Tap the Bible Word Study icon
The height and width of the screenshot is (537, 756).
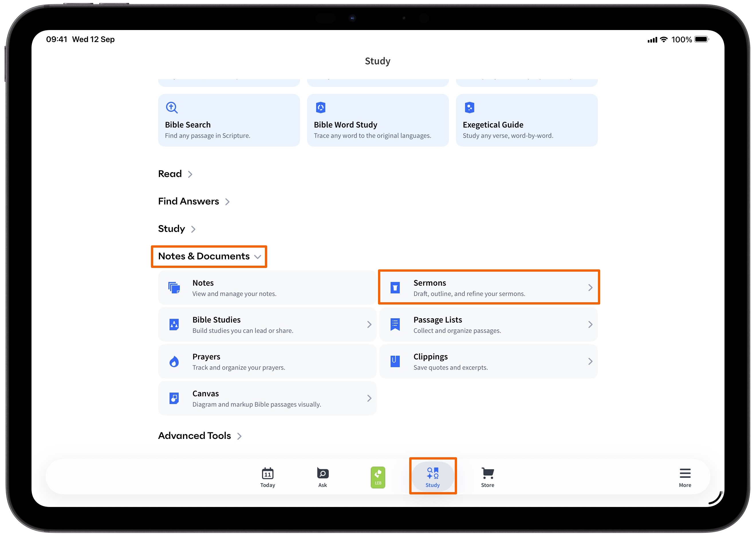coord(320,108)
